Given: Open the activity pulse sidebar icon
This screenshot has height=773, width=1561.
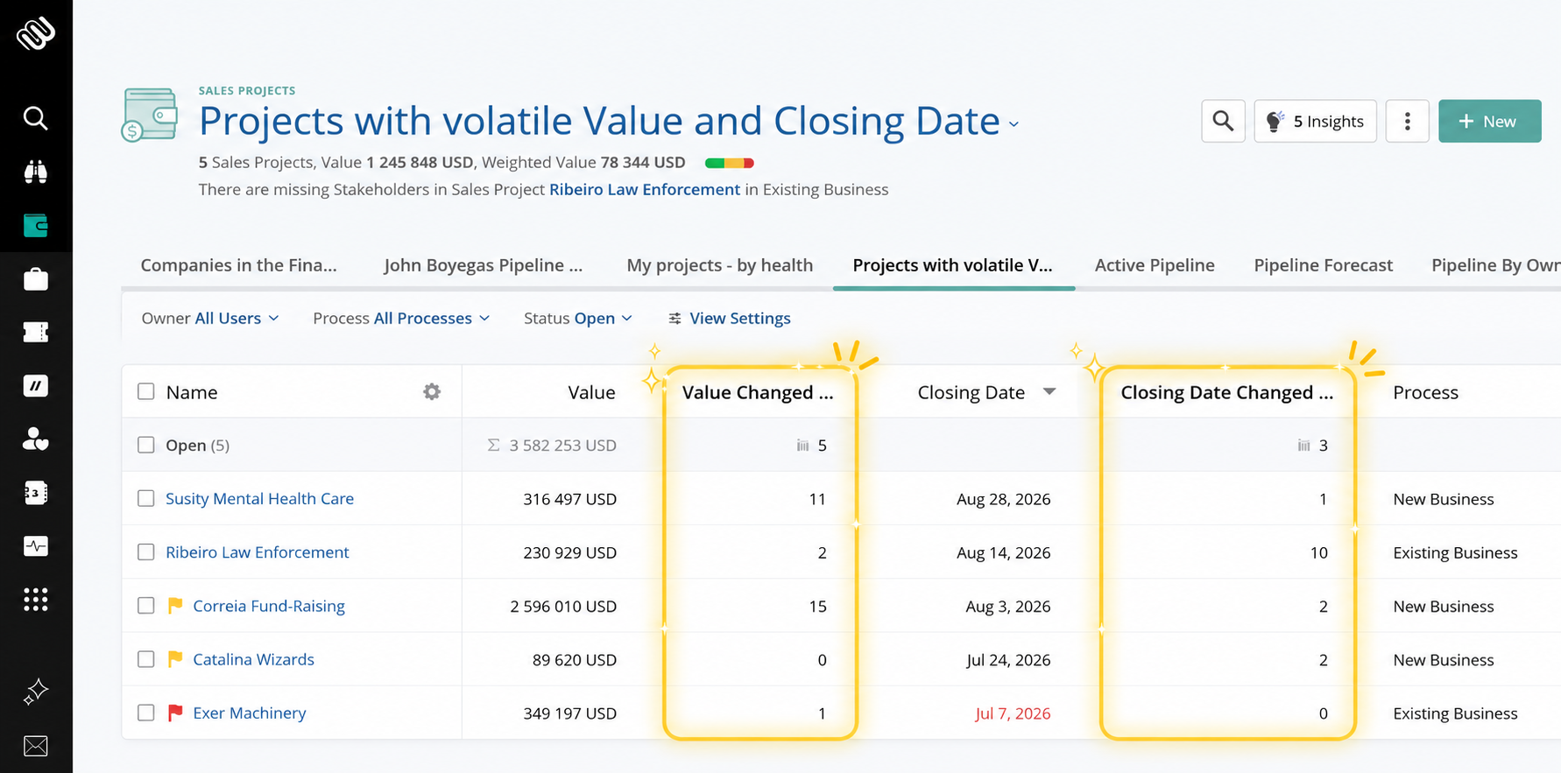Looking at the screenshot, I should (36, 546).
